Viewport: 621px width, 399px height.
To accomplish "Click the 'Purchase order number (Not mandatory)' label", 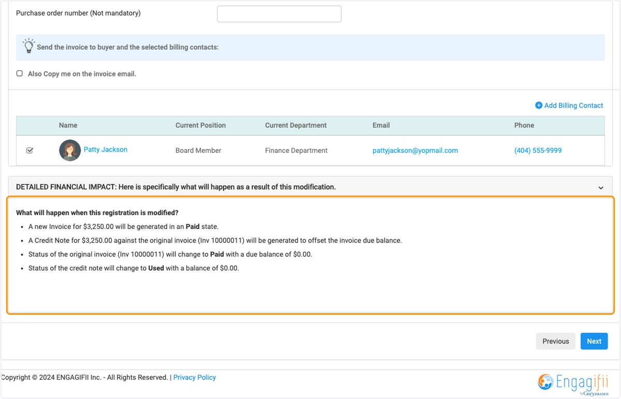I will click(78, 13).
